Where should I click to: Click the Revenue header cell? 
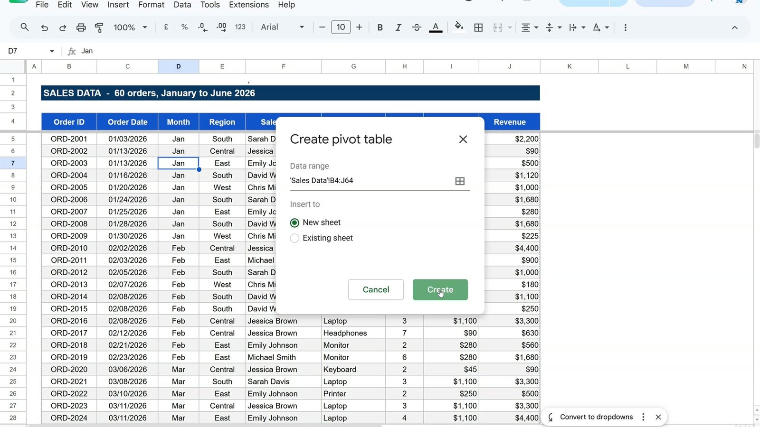pos(510,122)
